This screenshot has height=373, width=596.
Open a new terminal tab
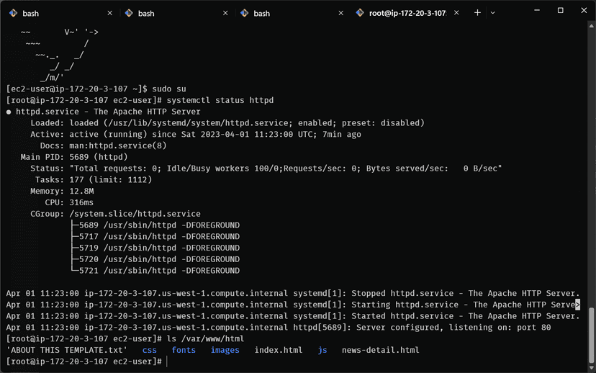coord(477,13)
